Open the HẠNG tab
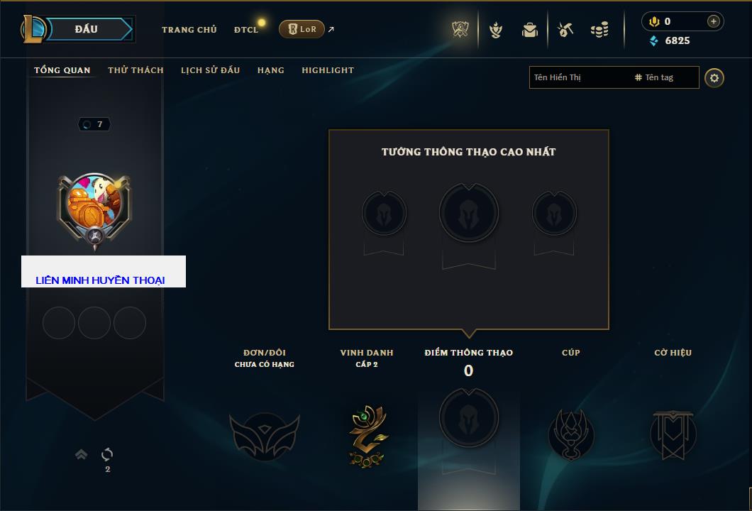 click(270, 70)
